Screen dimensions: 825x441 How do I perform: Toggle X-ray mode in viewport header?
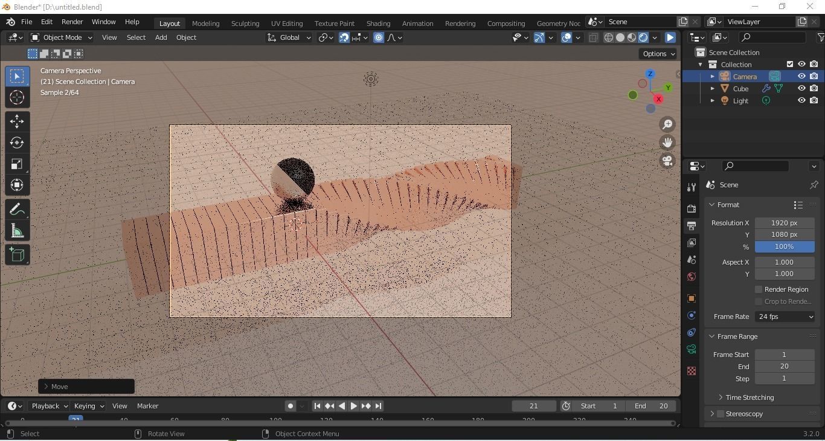click(x=594, y=37)
